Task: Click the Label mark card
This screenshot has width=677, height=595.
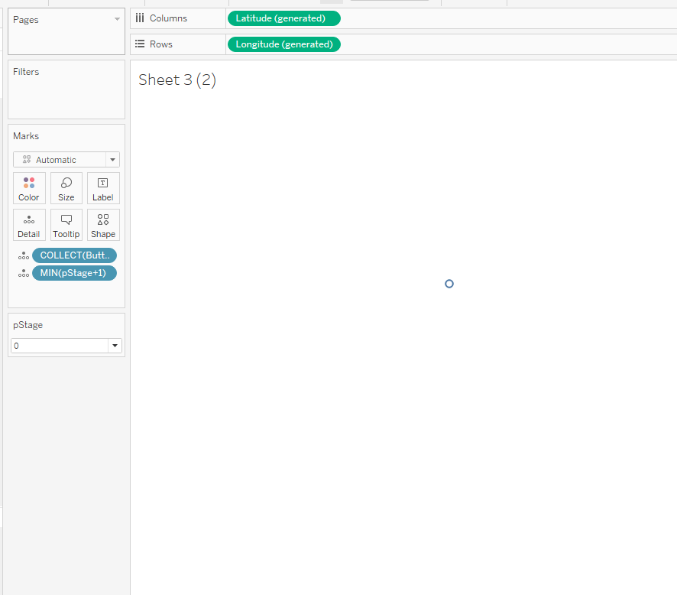Action: click(x=103, y=188)
